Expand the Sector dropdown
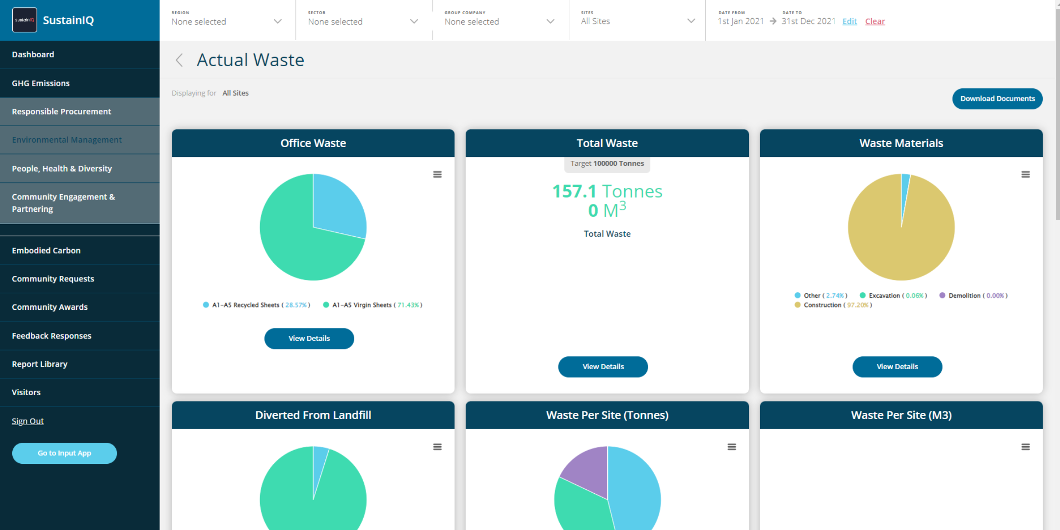This screenshot has height=530, width=1060. point(364,21)
